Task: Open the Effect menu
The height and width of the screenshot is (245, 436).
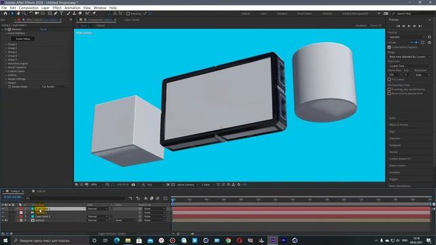Action: 57,7
